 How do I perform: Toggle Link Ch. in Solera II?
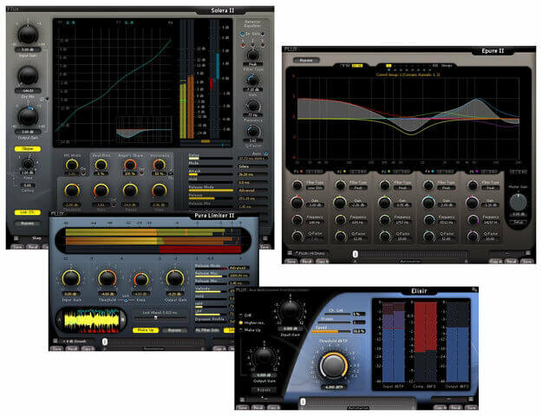click(x=27, y=212)
